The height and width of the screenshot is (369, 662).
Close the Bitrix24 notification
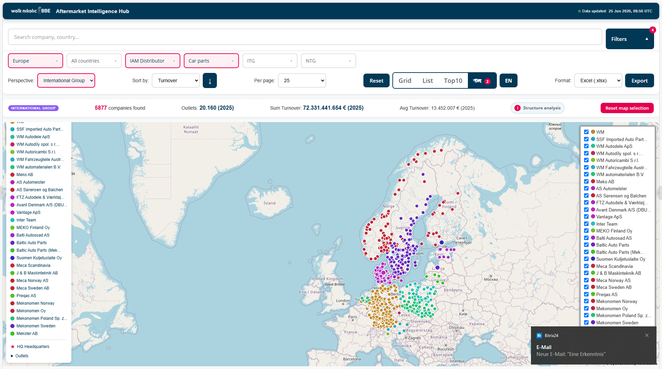point(647,335)
